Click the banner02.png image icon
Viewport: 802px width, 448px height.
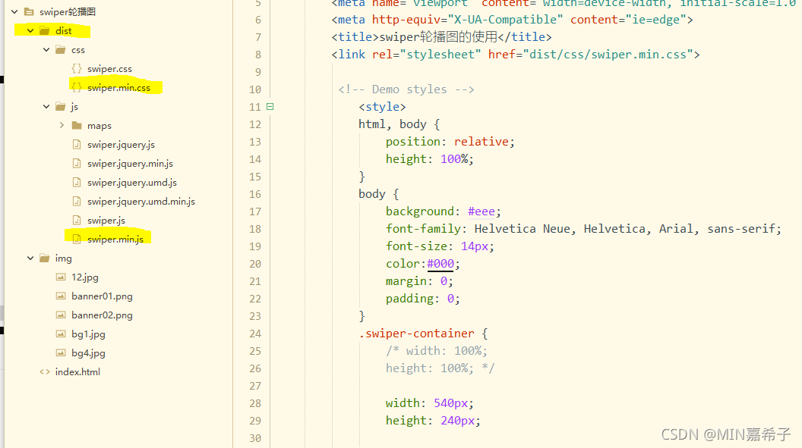coord(61,315)
